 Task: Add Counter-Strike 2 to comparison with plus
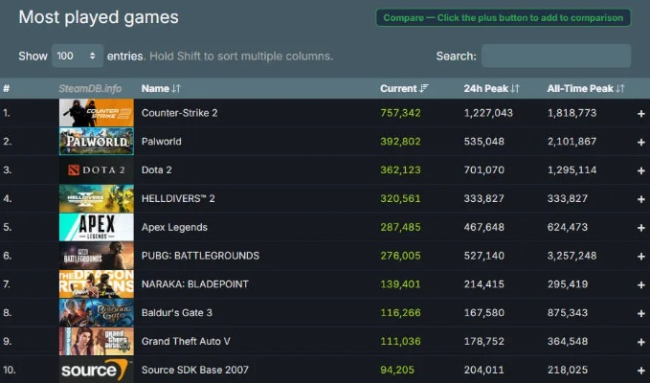click(641, 113)
